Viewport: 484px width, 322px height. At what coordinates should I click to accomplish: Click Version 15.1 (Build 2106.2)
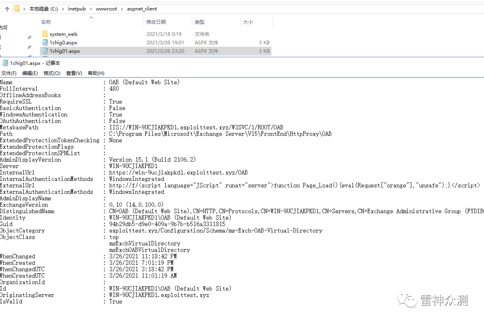click(152, 160)
